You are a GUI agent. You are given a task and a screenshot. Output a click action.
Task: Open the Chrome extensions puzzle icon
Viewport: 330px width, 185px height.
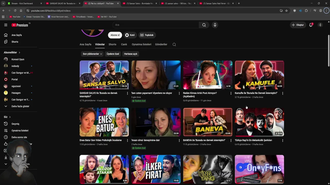pos(306,11)
